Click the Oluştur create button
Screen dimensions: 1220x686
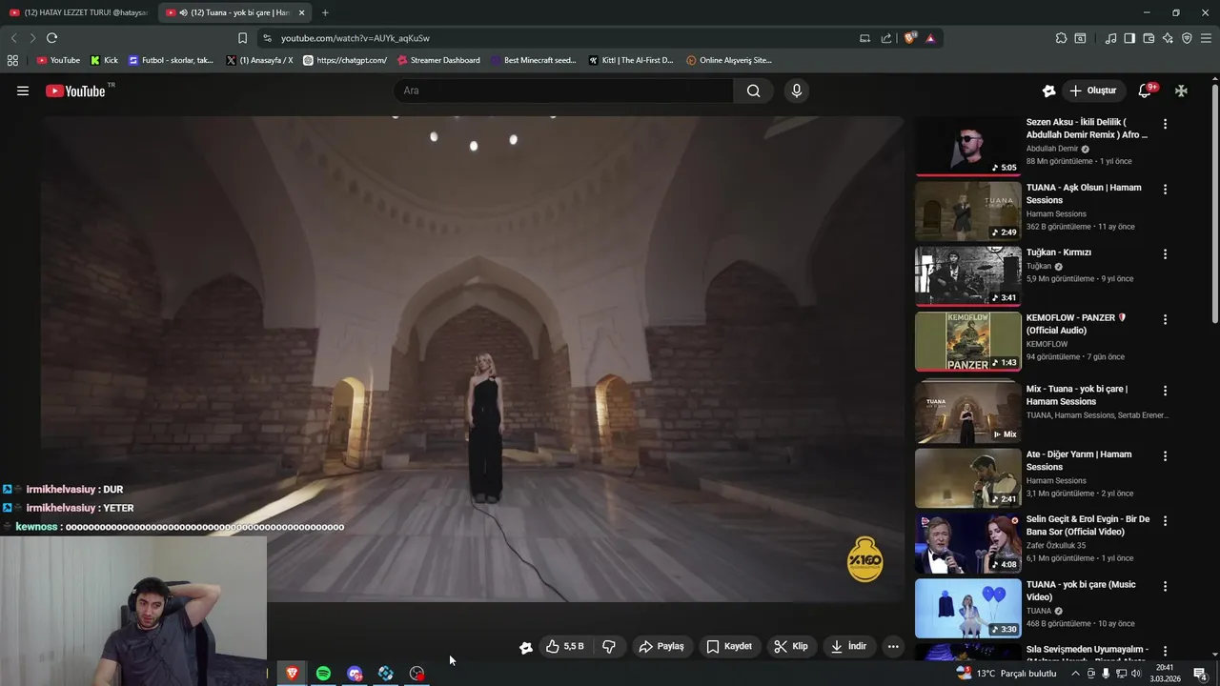pos(1092,91)
